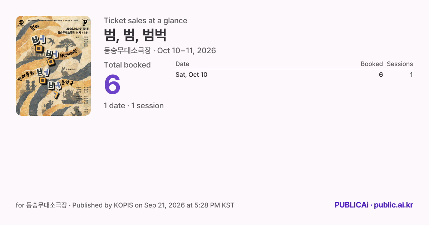The height and width of the screenshot is (225, 429).
Task: Click the 'Ticket sales at a glance' heading
Action: click(x=146, y=21)
